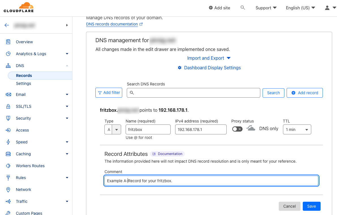Expand the Support dropdown

[x=266, y=8]
